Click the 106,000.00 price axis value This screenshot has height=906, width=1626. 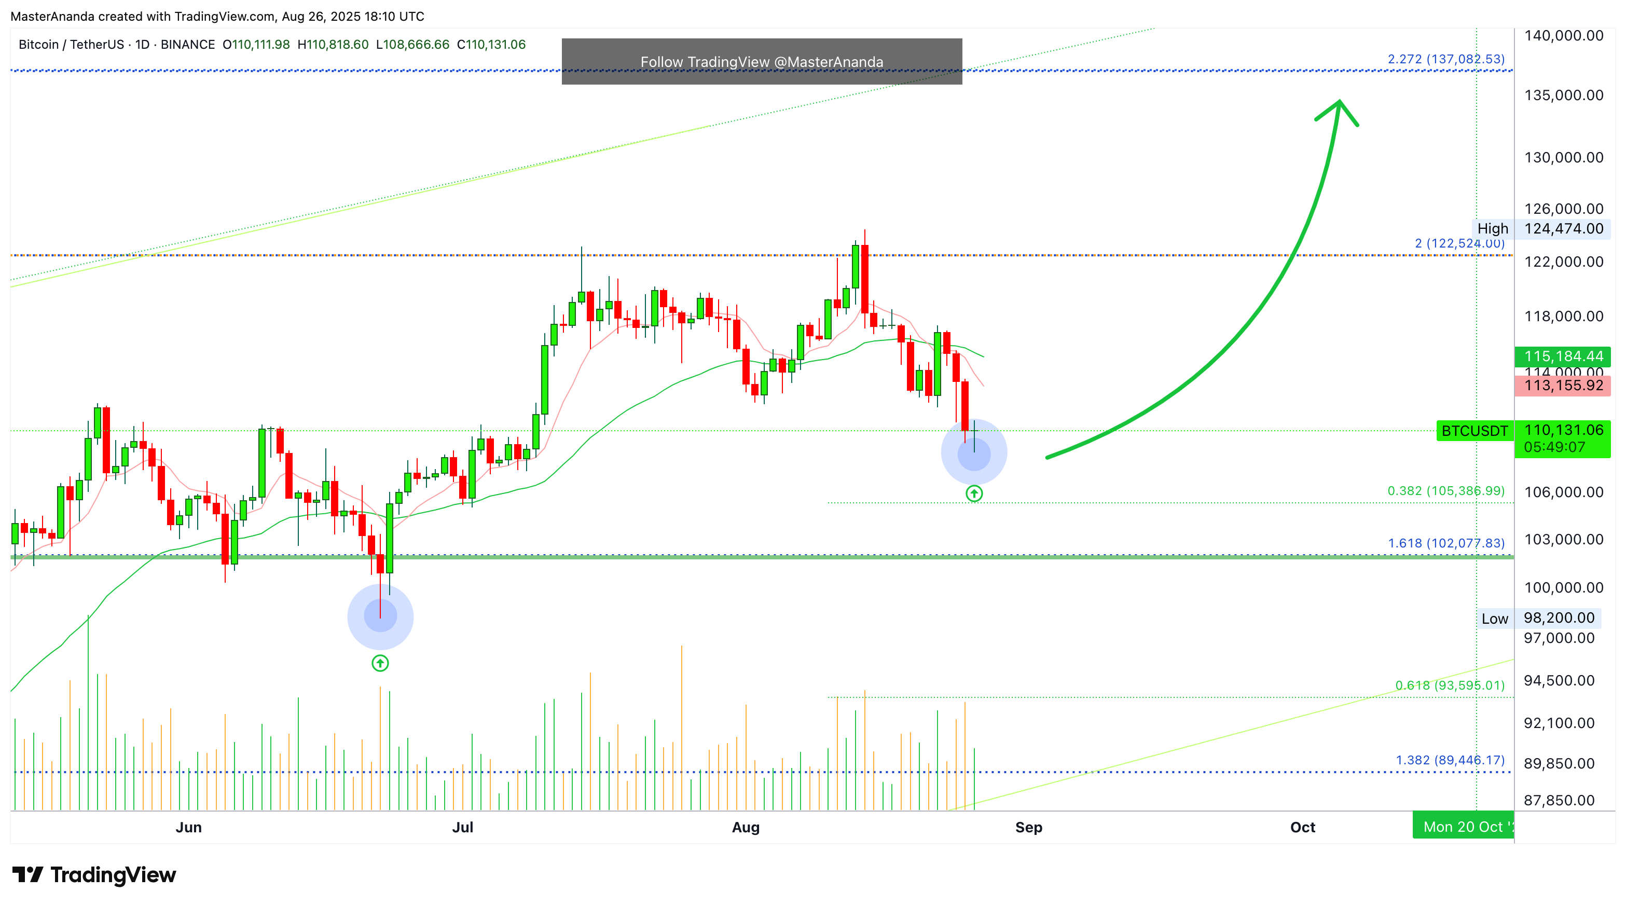(1564, 492)
